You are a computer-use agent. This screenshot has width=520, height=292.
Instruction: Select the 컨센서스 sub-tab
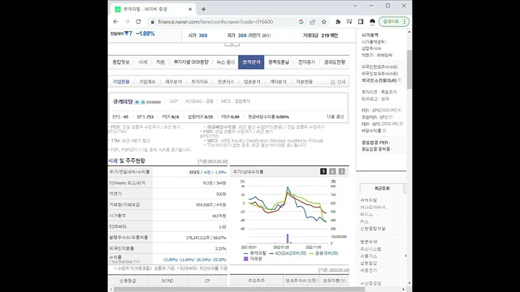click(226, 82)
